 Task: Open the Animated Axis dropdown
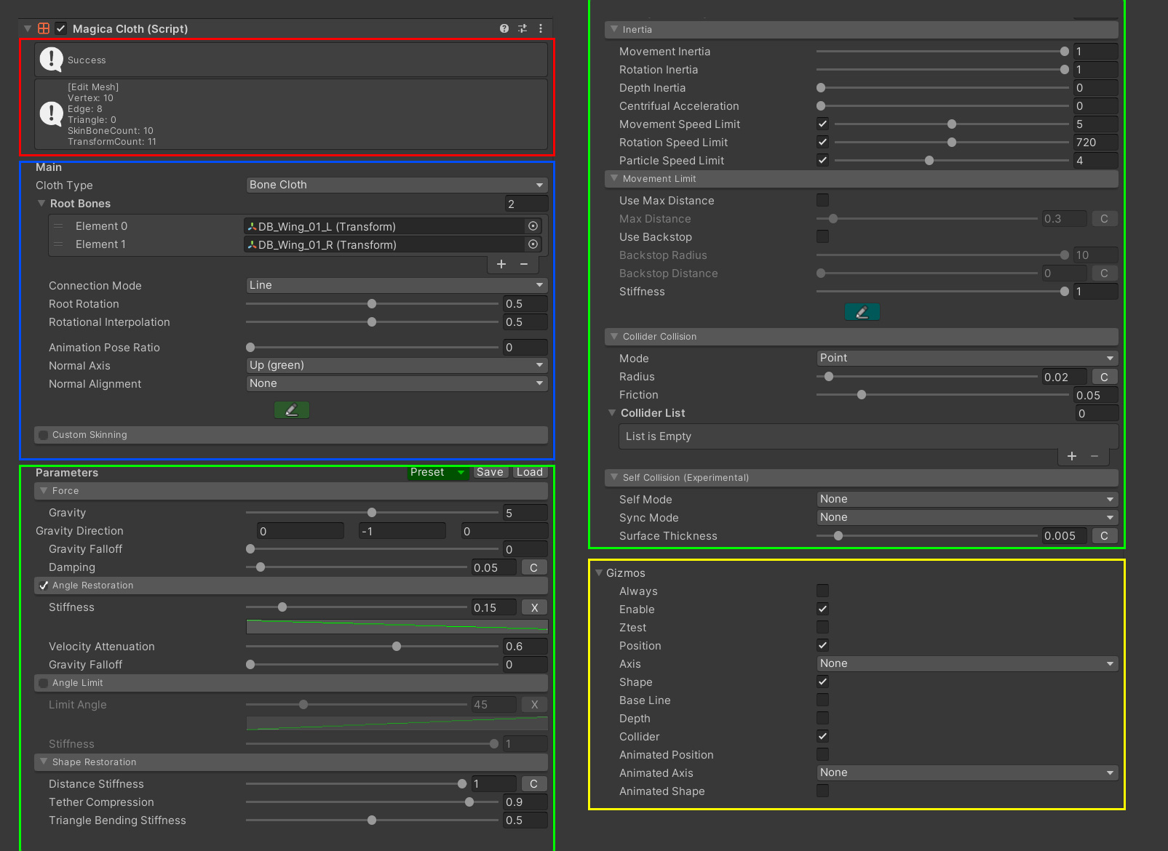[967, 772]
